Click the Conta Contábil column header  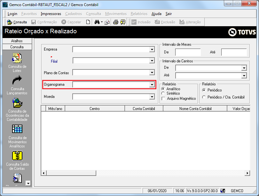(x=144, y=109)
